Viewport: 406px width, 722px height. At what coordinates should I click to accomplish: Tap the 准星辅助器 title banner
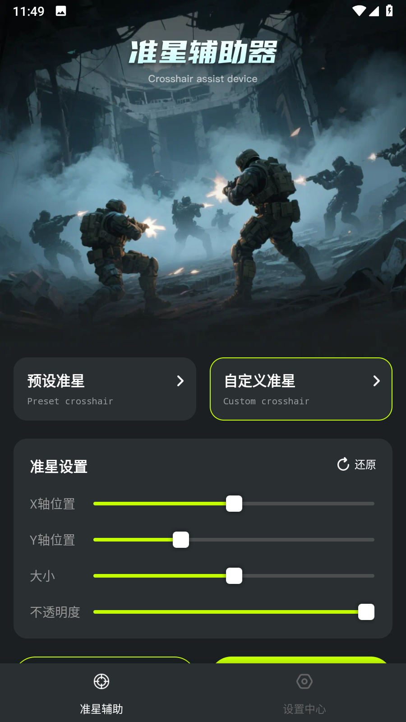click(x=203, y=52)
